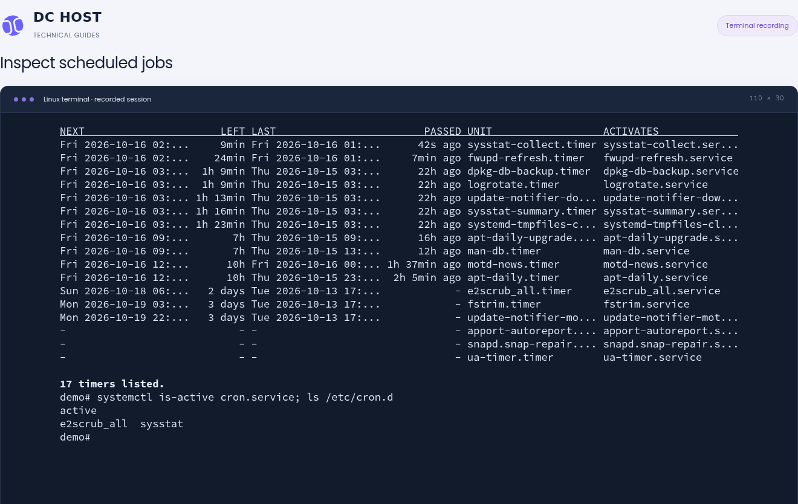Image resolution: width=798 pixels, height=504 pixels.
Task: Click the 'active' output line
Action: [79, 410]
